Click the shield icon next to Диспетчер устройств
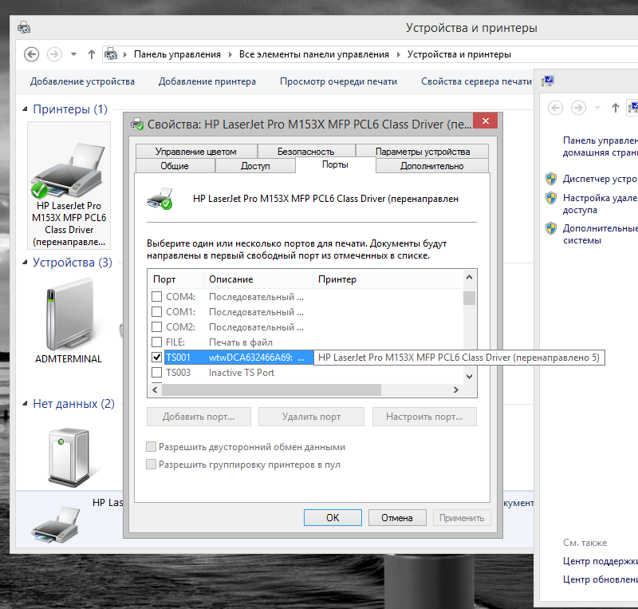Viewport: 638px width, 609px height. 550,179
